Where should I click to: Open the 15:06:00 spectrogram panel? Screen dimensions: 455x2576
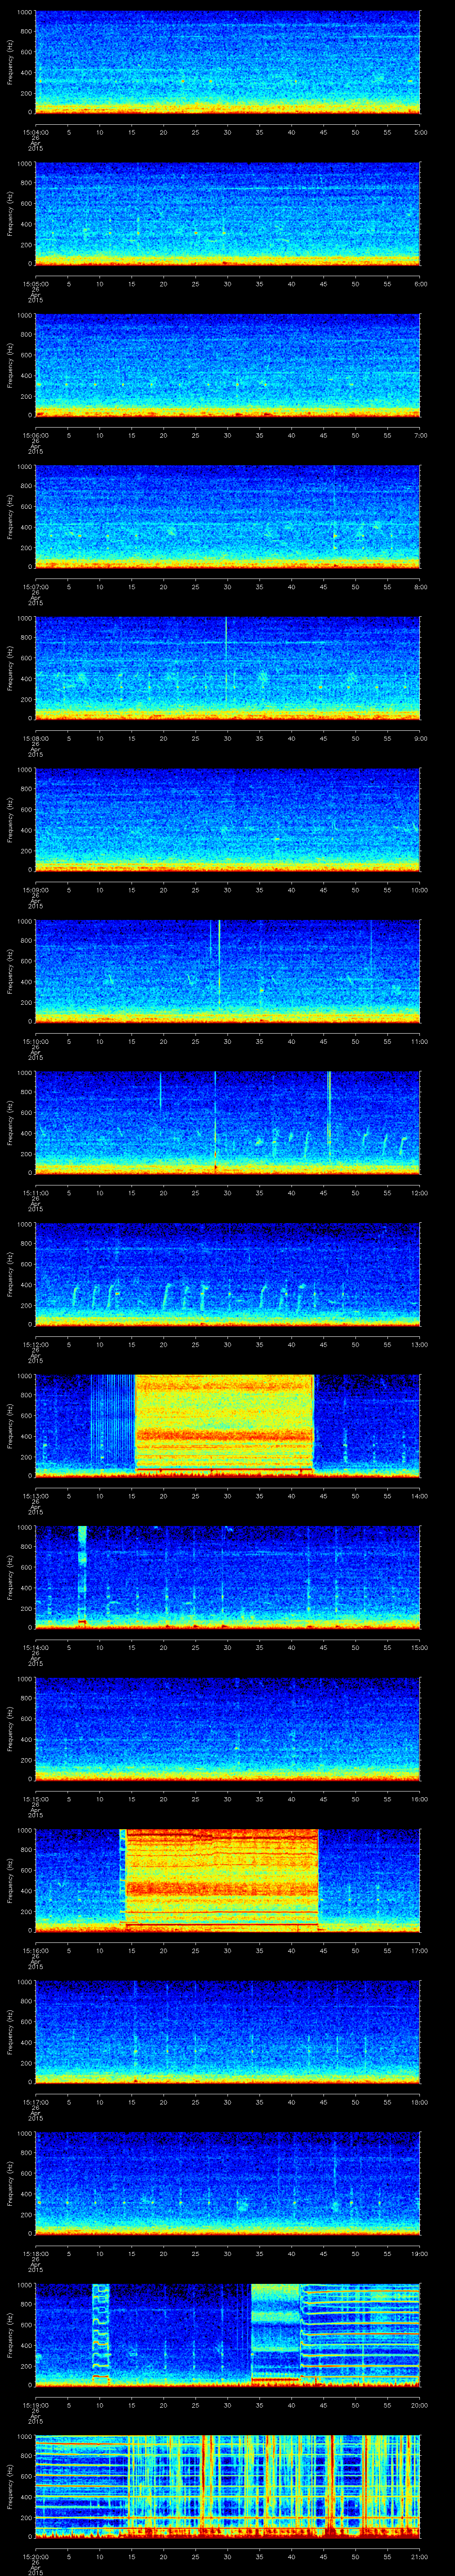227,366
